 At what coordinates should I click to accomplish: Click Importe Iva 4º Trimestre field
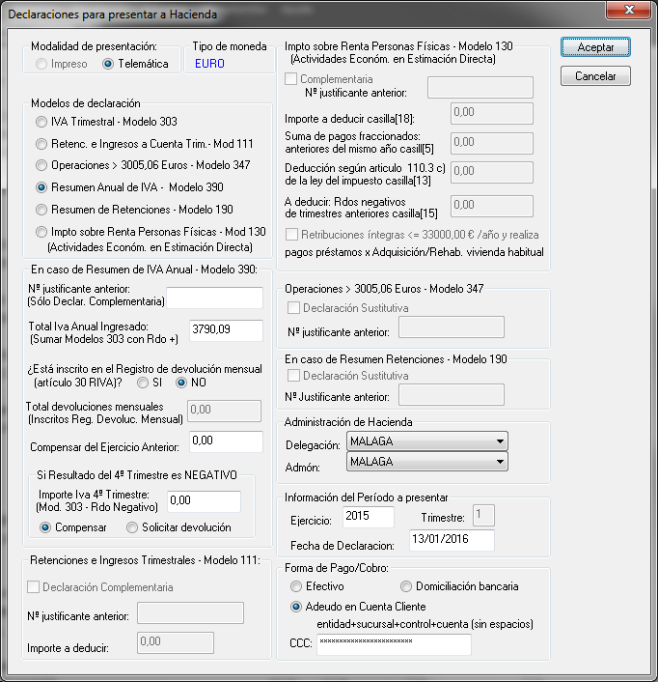204,501
